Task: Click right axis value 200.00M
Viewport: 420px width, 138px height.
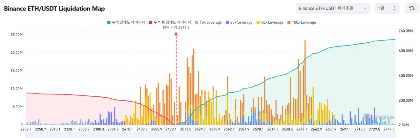Action: pyautogui.click(x=405, y=100)
